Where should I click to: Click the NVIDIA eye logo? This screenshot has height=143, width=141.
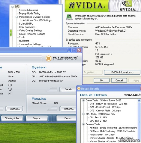pos(127,4)
